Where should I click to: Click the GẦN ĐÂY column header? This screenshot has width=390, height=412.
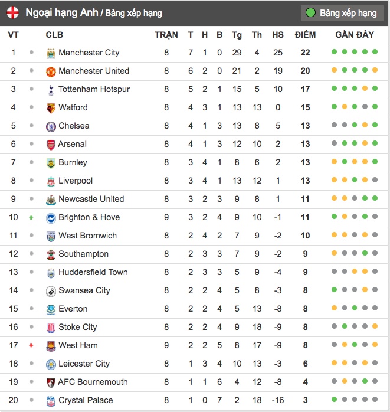pos(355,35)
